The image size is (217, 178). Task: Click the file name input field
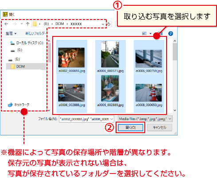pos(85,119)
